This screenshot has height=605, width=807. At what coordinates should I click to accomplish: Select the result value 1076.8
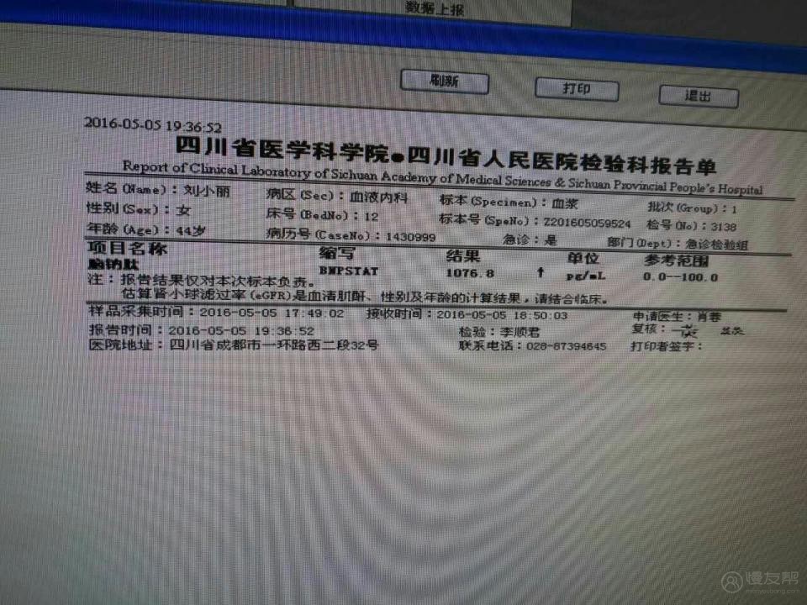[x=470, y=273]
